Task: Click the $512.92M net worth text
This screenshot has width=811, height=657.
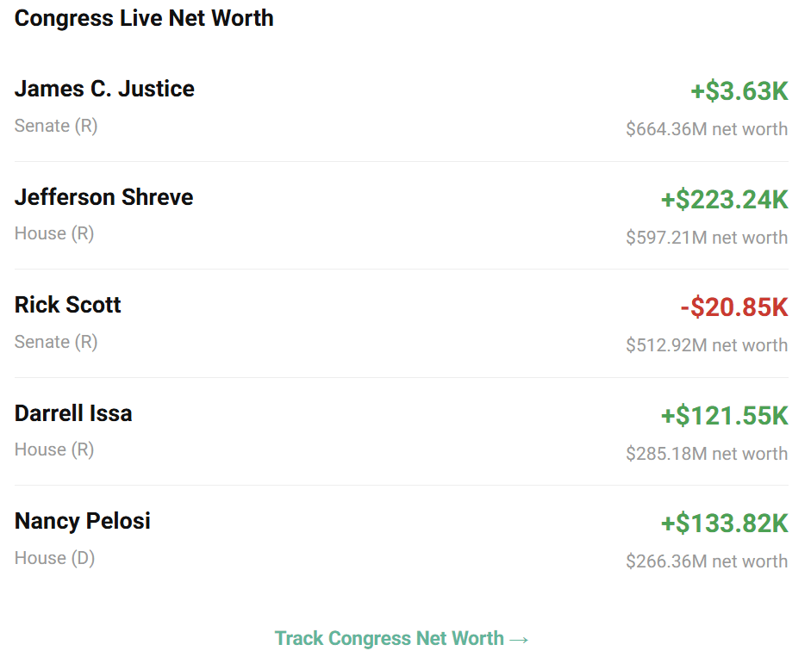Action: click(707, 344)
